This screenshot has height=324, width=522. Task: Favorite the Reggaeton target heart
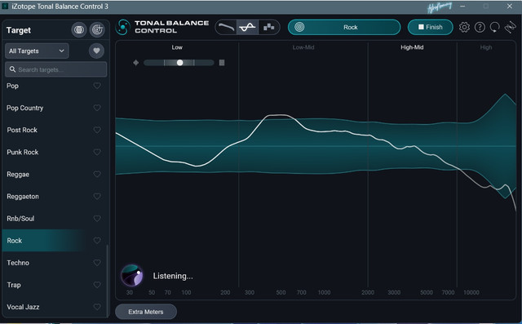coord(97,197)
